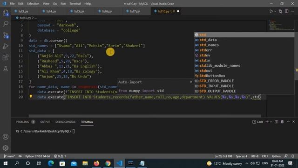Open the Source Control view
Image resolution: width=298 pixels, height=168 pixels.
pos(6,35)
